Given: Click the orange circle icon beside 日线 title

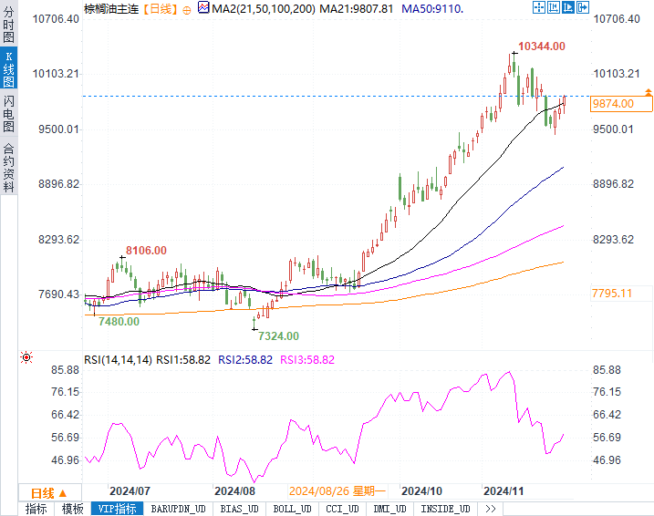Looking at the screenshot, I should tap(187, 8).
